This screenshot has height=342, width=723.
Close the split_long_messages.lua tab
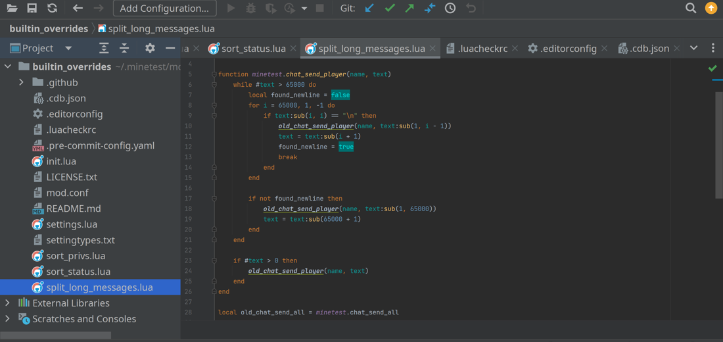pos(432,49)
